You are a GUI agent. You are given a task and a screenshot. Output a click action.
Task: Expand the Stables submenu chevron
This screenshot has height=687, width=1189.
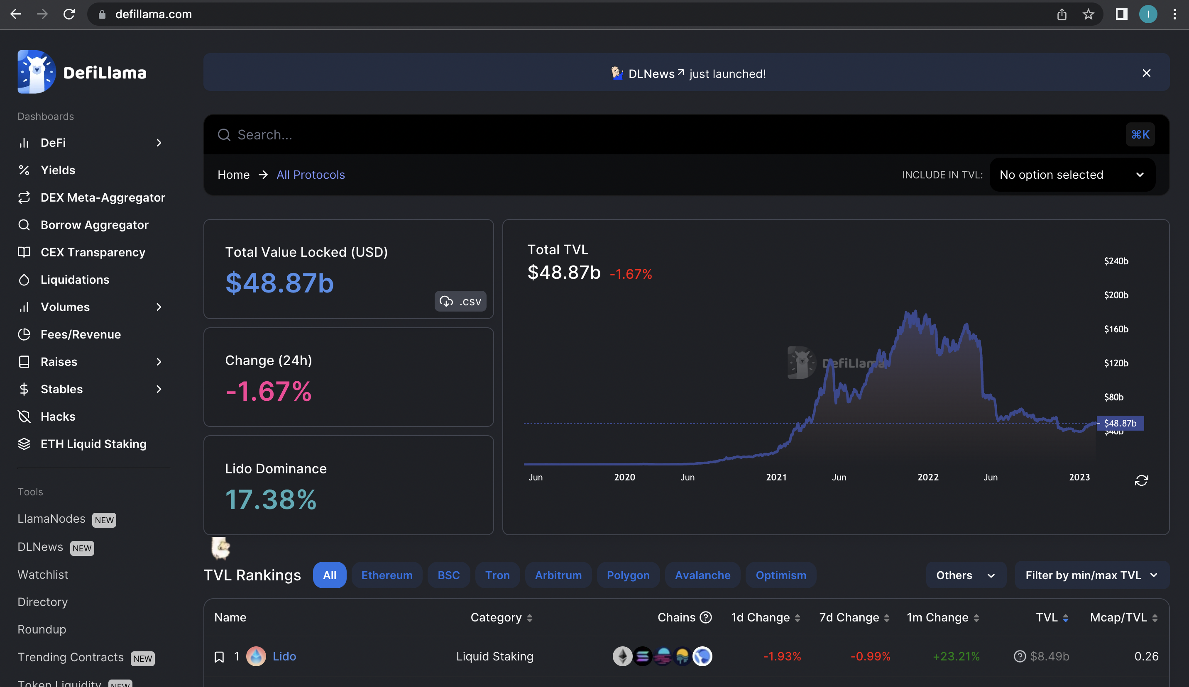pyautogui.click(x=159, y=389)
